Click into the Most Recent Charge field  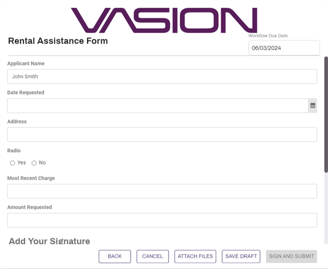pos(162,191)
